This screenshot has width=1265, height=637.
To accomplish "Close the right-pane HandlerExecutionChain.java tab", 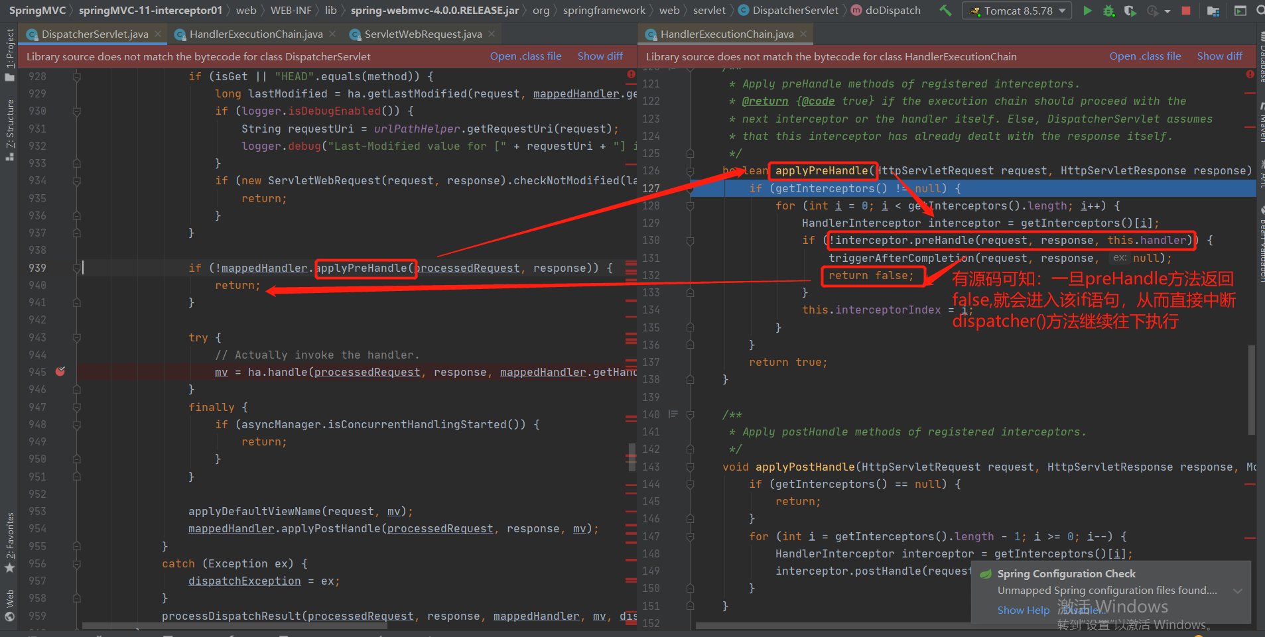I will point(803,34).
